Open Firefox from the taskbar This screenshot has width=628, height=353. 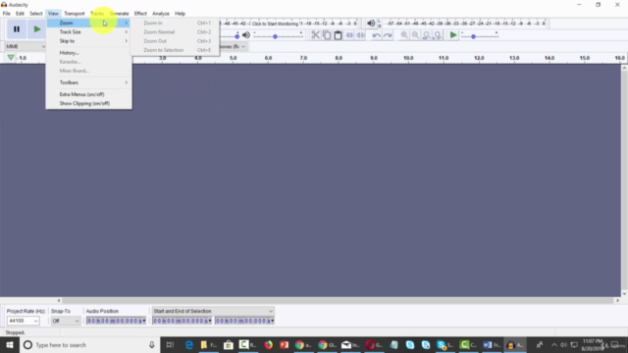click(x=268, y=344)
